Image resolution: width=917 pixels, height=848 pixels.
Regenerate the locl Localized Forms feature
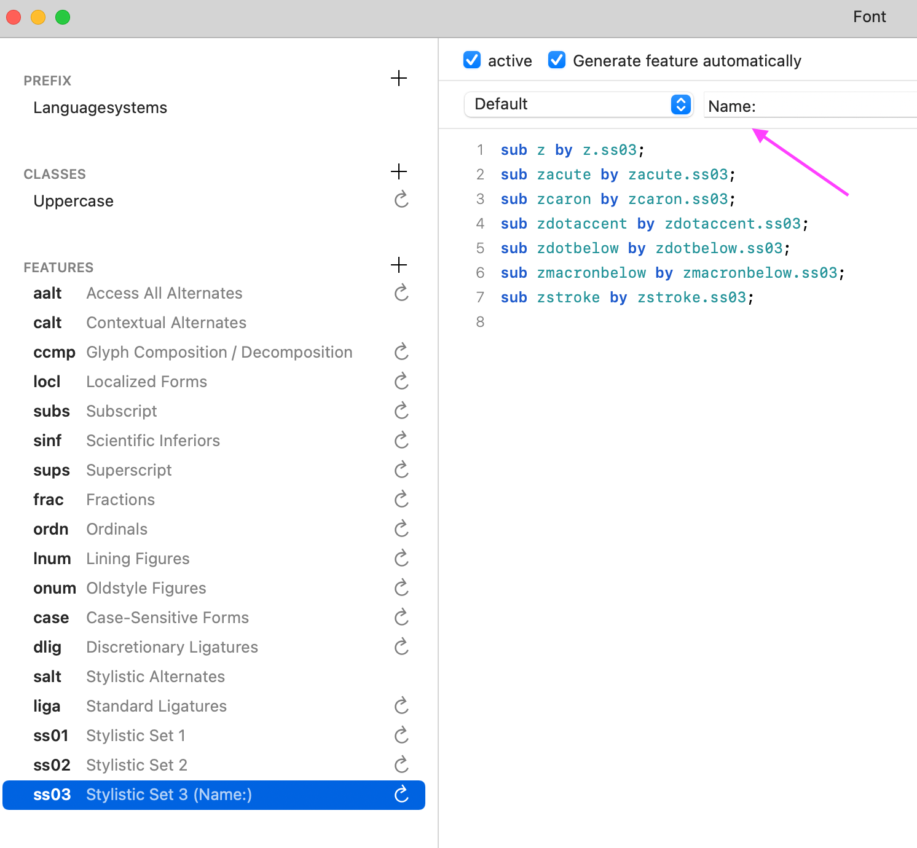click(401, 381)
